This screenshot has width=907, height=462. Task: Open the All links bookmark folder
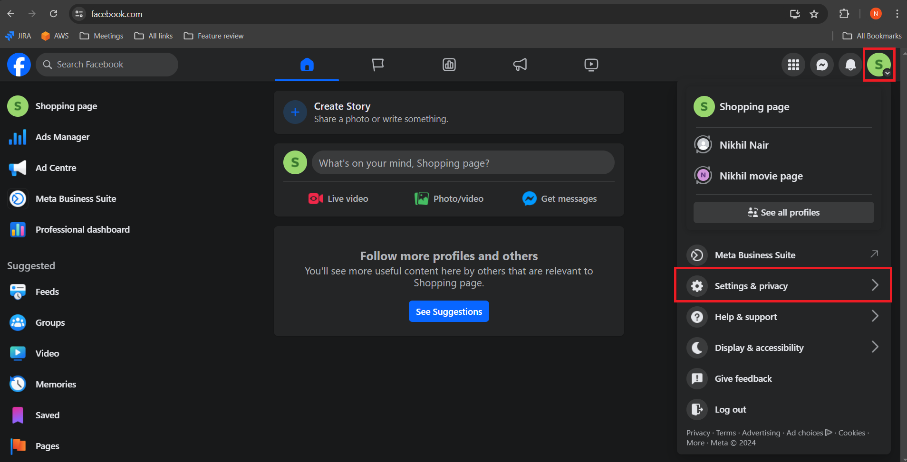pos(154,36)
